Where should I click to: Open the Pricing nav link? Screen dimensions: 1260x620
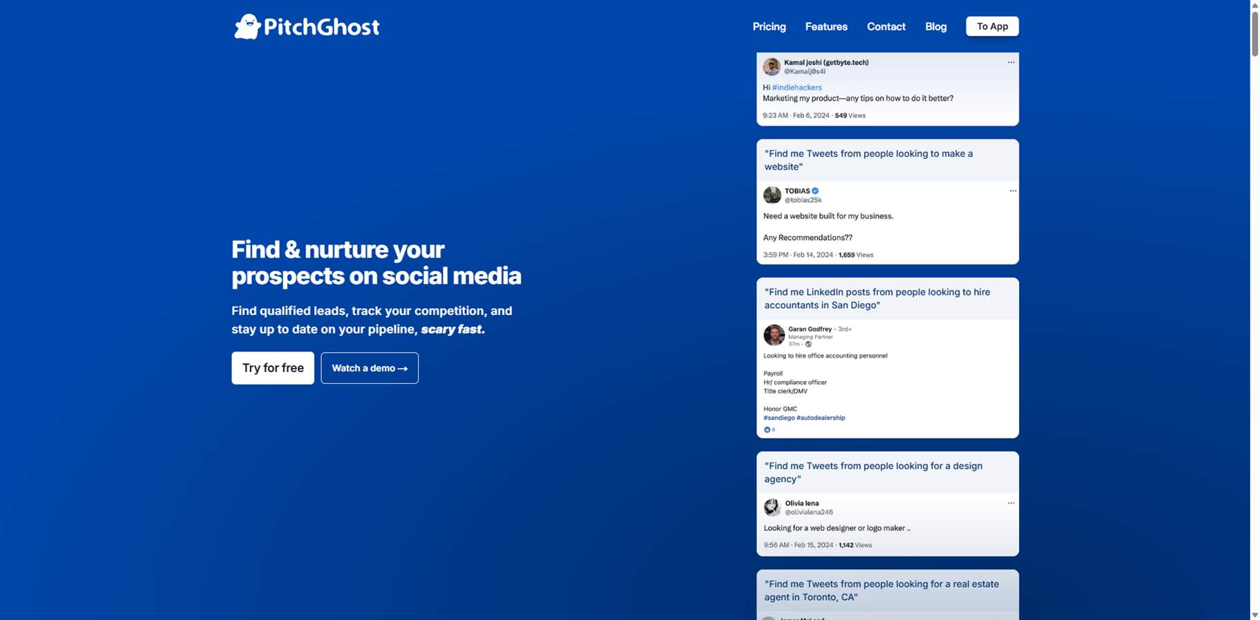pyautogui.click(x=769, y=26)
